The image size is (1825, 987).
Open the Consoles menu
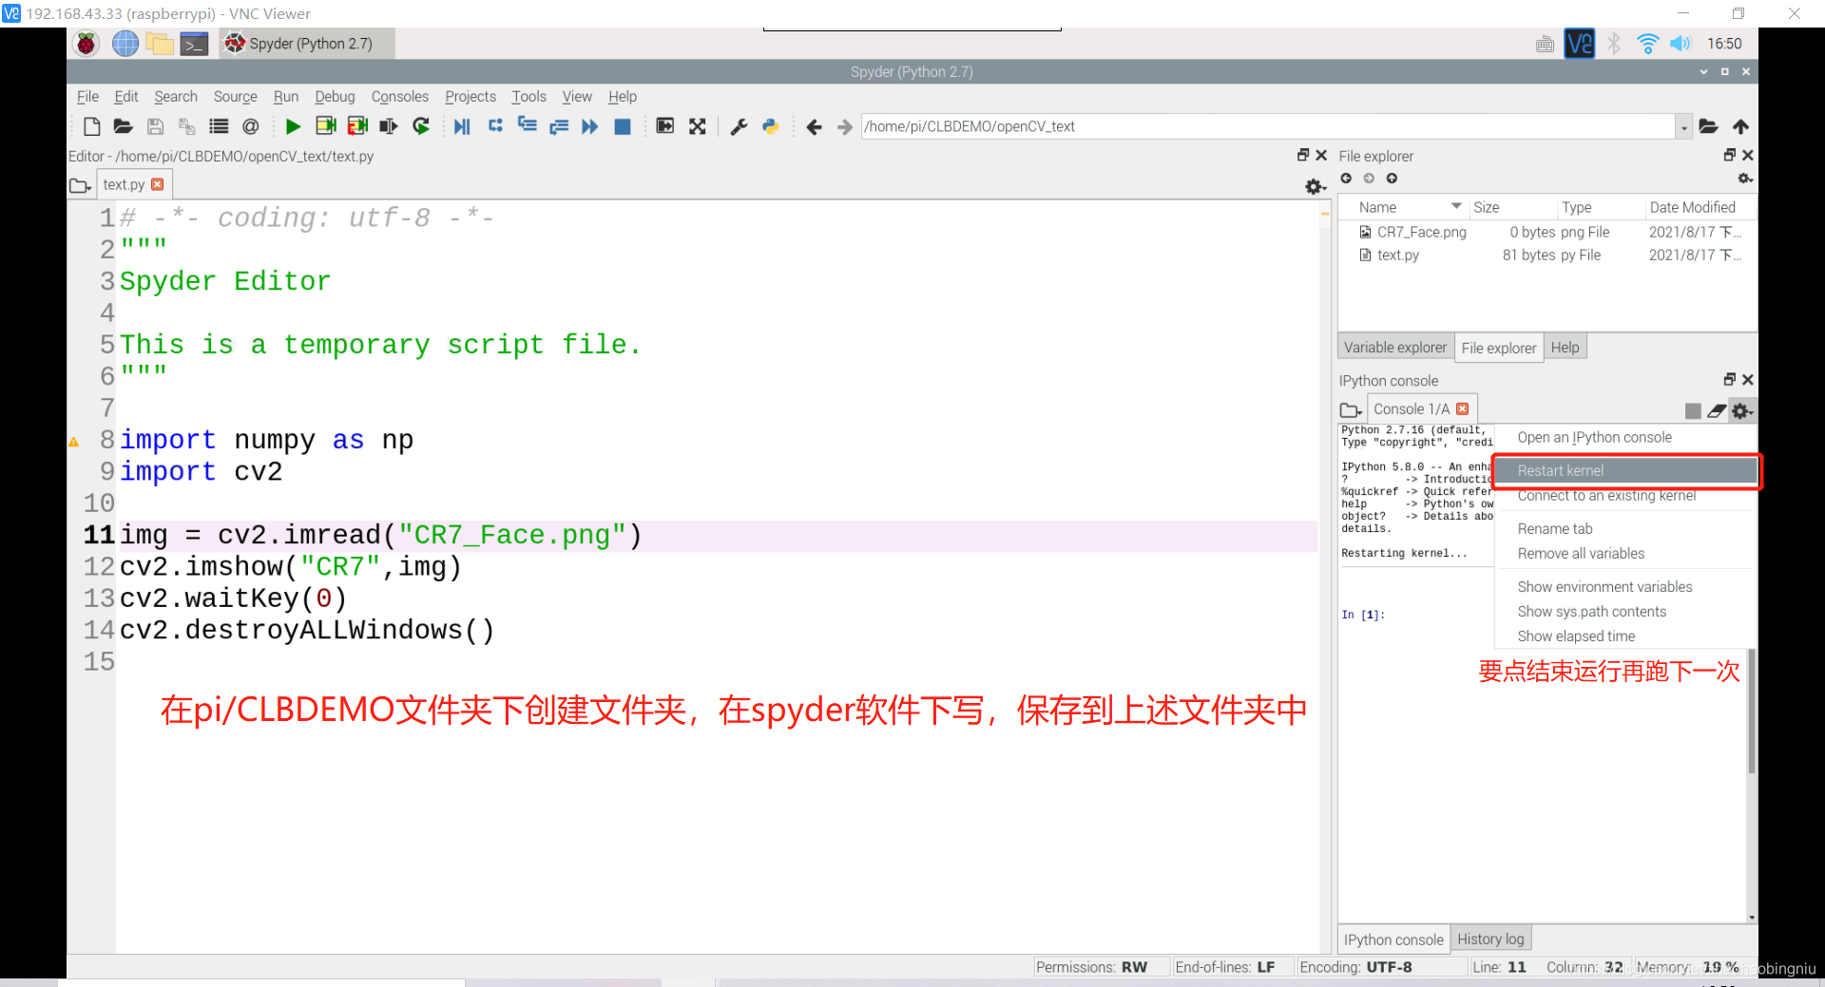[399, 96]
